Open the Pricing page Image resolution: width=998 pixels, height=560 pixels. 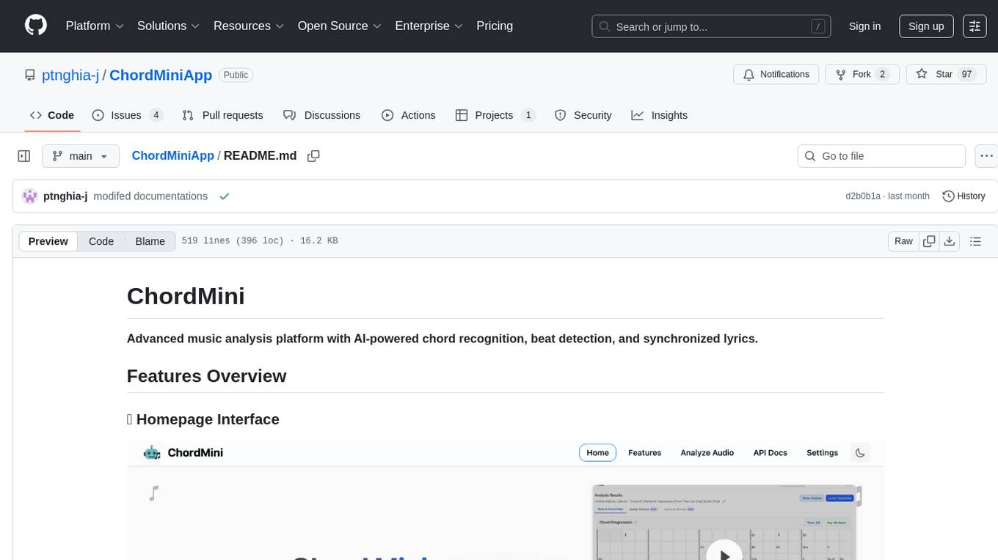click(x=495, y=26)
